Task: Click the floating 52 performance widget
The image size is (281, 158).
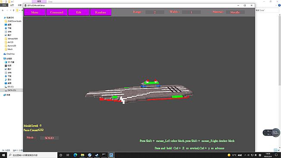Action: point(272,133)
